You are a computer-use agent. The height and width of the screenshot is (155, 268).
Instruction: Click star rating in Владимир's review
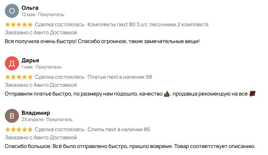pyautogui.click(x=19, y=129)
